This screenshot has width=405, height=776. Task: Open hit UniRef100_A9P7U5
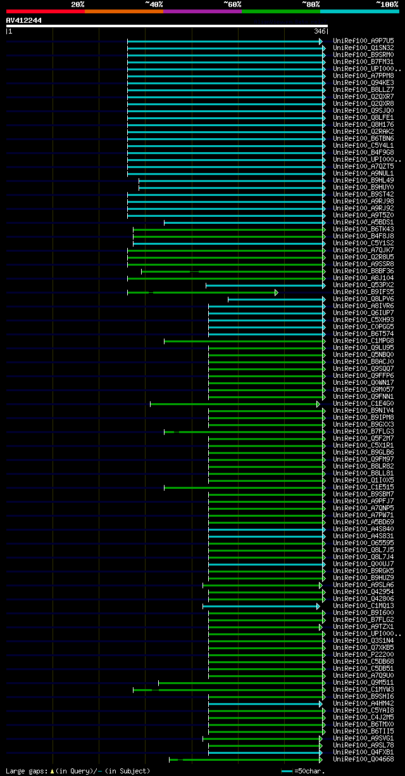363,41
